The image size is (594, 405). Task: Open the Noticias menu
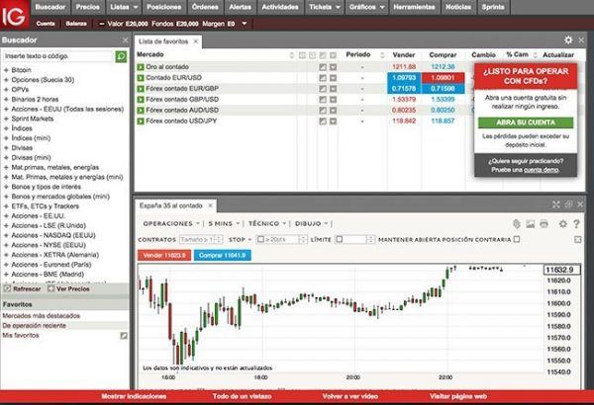(x=458, y=7)
